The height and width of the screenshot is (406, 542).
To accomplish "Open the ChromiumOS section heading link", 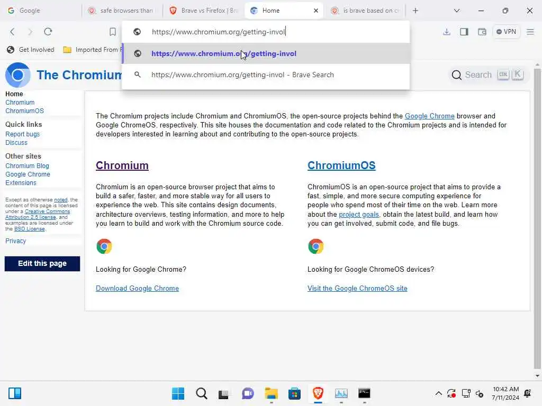I will point(341,165).
